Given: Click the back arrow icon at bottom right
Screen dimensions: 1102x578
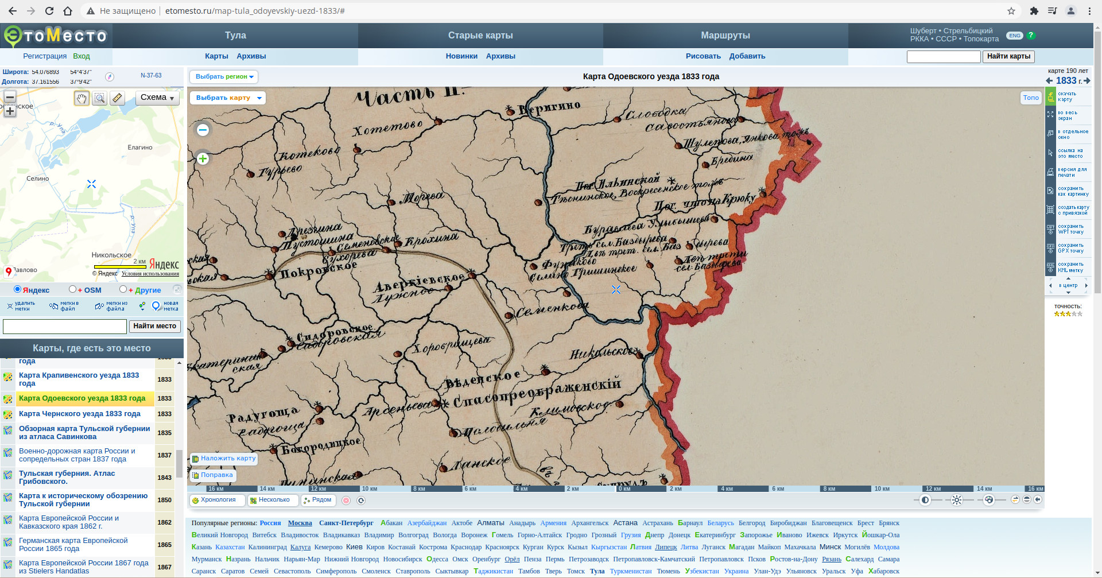Looking at the screenshot, I should [x=1038, y=500].
